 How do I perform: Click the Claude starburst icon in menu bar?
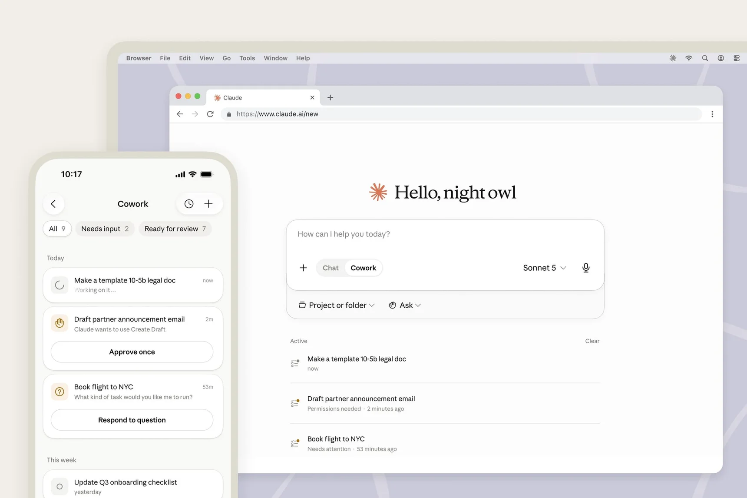673,58
